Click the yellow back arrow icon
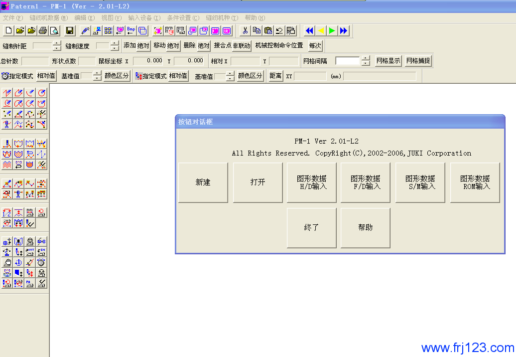Screen dimensions: 516x357 pos(321,31)
